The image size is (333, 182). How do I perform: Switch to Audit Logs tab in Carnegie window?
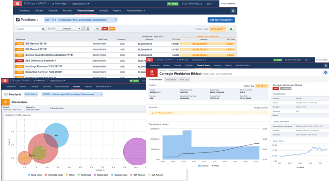(184, 80)
